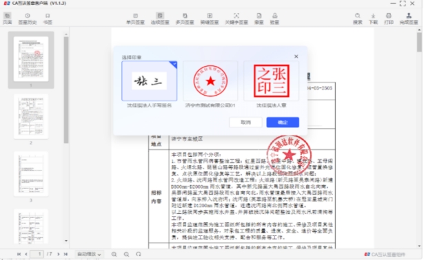Click the thumbnail panel scrollbar thumb
Screen dimensions: 424x260
coord(66,90)
